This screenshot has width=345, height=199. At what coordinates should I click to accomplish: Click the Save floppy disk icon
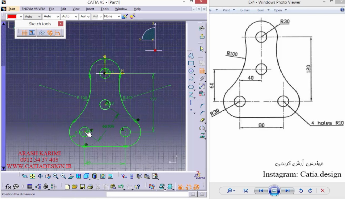(x=82, y=187)
